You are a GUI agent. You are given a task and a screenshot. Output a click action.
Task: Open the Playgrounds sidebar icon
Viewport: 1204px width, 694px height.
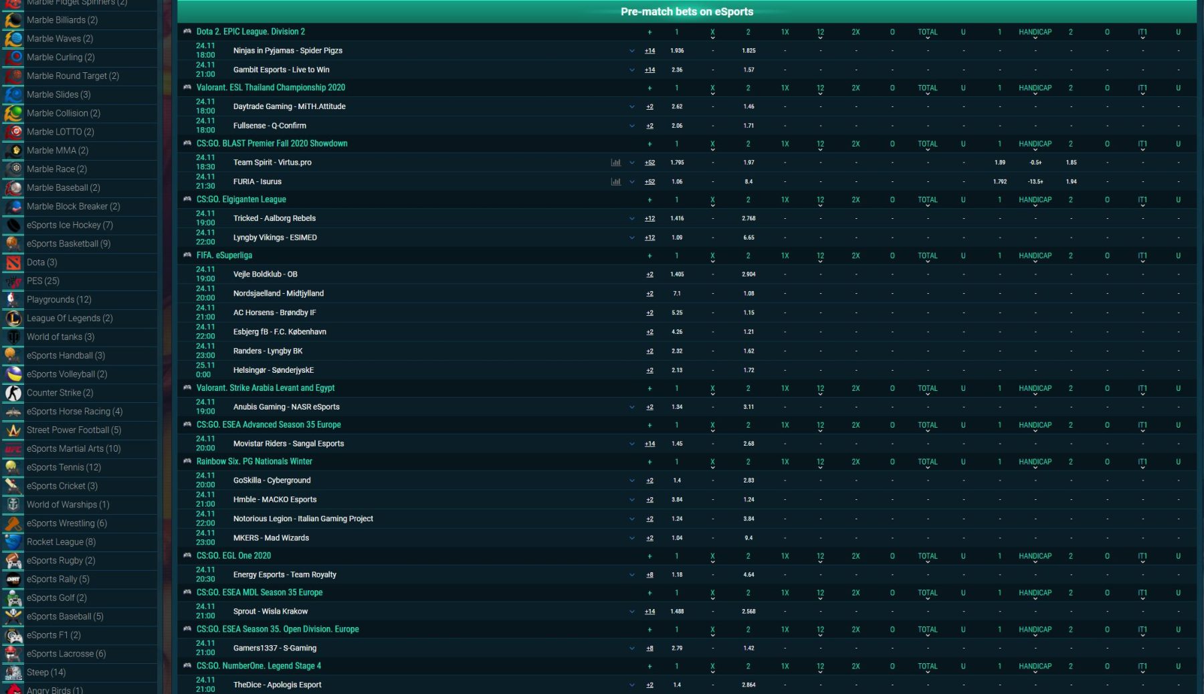point(13,300)
